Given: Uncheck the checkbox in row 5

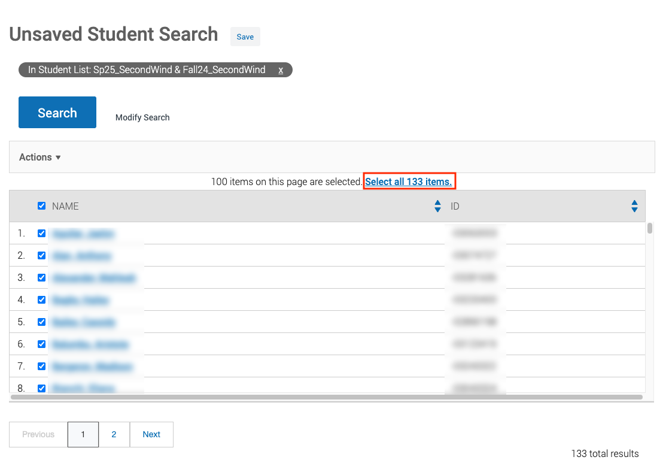Looking at the screenshot, I should pyautogui.click(x=41, y=322).
